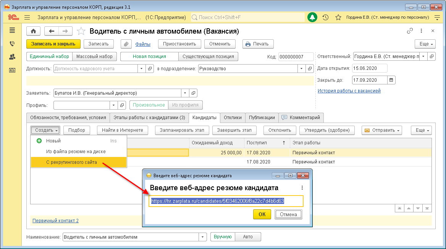
Task: Open calendar for 'Закрыть до' date
Action: pos(391,80)
